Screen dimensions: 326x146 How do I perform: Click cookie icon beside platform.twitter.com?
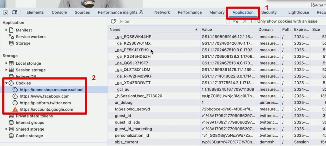pos(15,103)
